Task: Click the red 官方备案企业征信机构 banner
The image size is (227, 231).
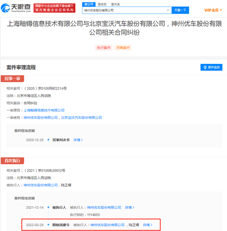Action: (x=54, y=8)
